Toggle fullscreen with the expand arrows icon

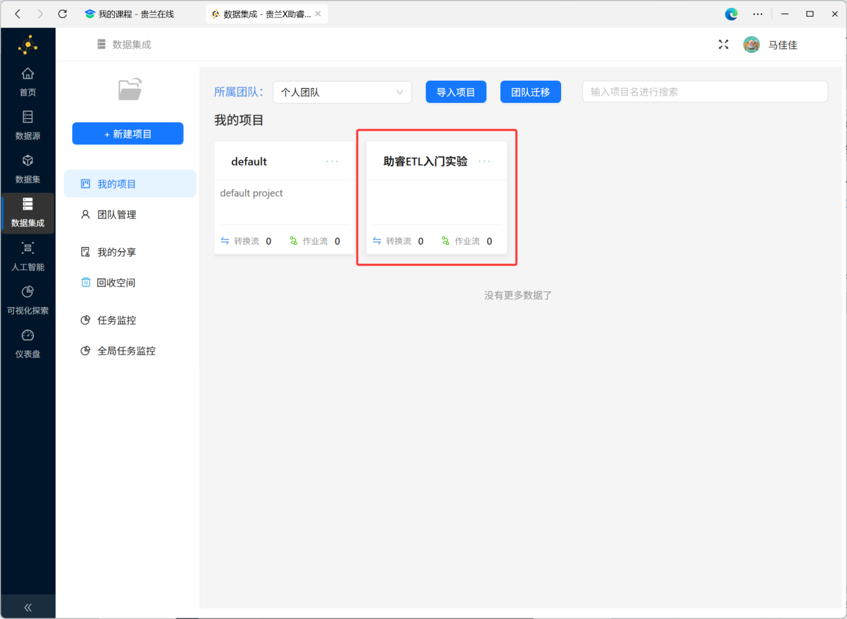point(723,45)
